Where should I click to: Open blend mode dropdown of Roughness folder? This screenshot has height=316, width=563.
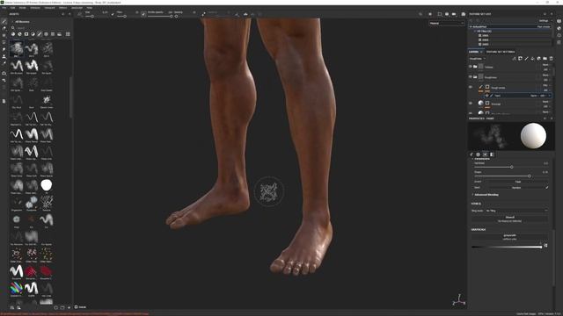coord(546,75)
